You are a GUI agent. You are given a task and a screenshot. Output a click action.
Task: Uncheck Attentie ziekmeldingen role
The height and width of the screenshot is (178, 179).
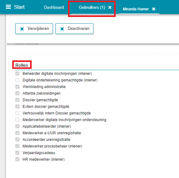tap(17, 93)
